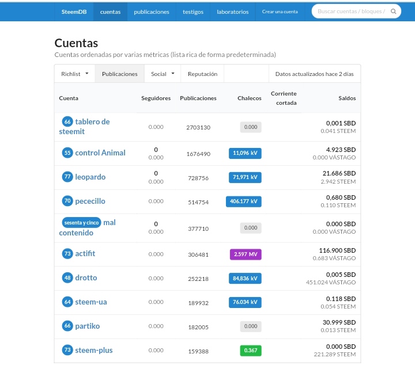Click reputation badge 66 beside partiko

[67, 326]
